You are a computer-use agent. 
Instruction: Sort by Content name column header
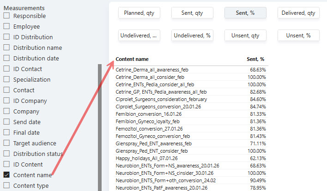tap(132, 59)
